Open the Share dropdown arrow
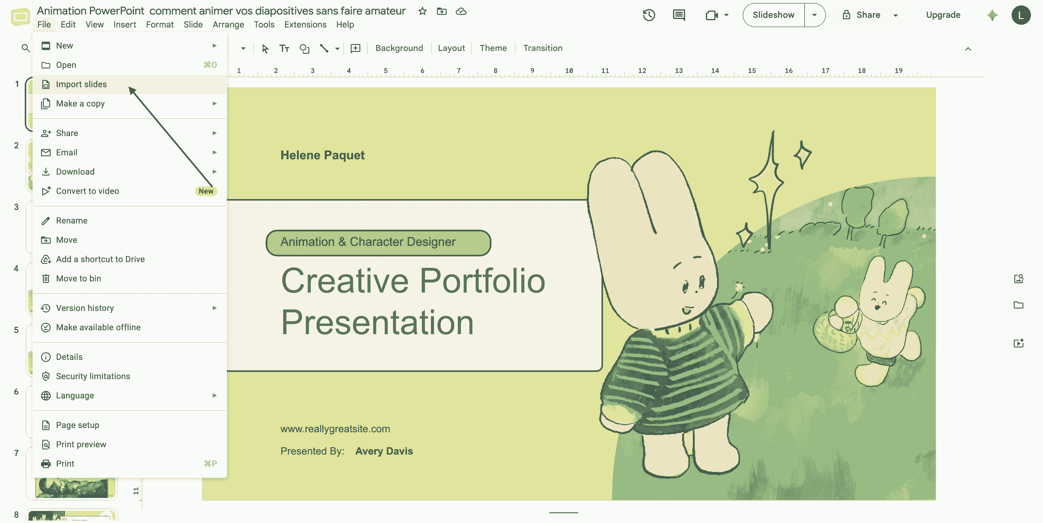The height and width of the screenshot is (523, 1043). tap(896, 15)
